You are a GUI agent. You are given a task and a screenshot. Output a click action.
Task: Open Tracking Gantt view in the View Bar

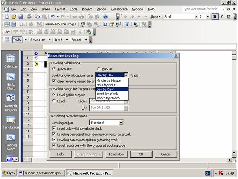pos(11,142)
